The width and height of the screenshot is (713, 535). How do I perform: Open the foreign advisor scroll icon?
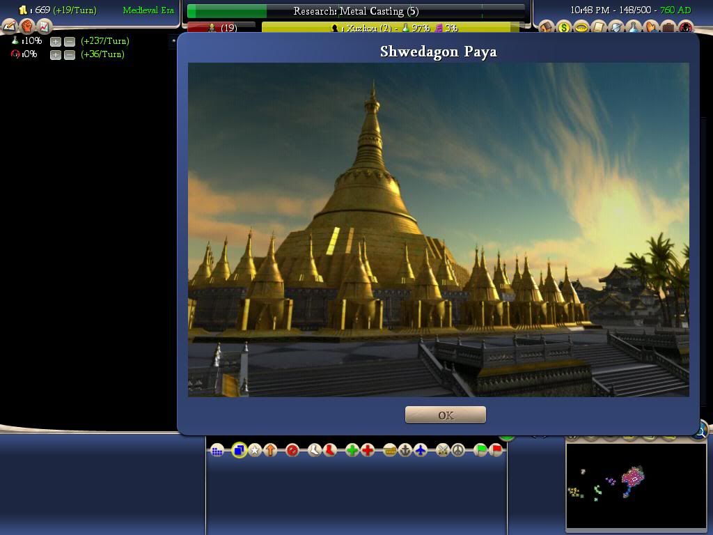(598, 27)
